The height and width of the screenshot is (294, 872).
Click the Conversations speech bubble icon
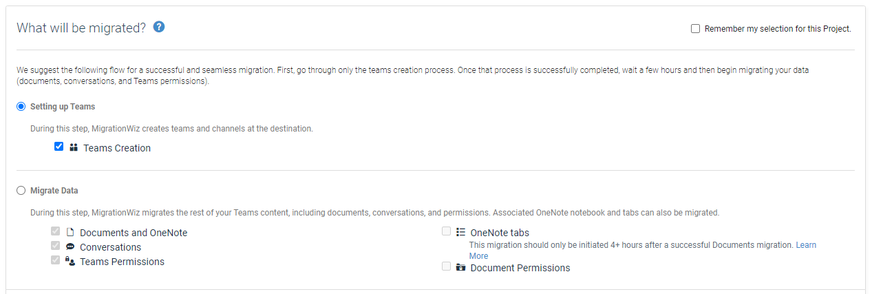70,246
